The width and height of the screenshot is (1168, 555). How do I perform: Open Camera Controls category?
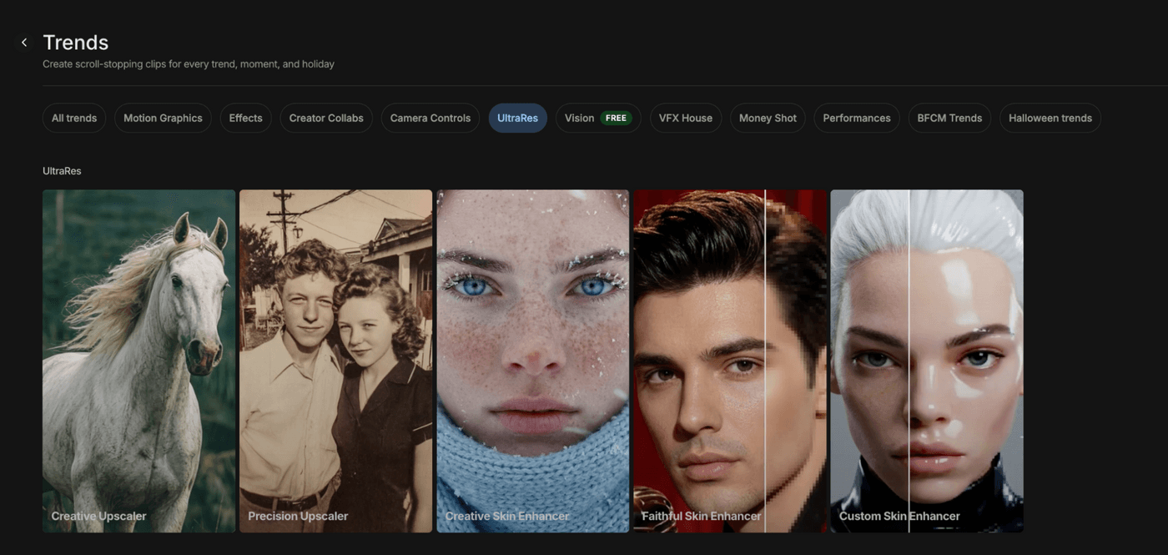pos(430,118)
